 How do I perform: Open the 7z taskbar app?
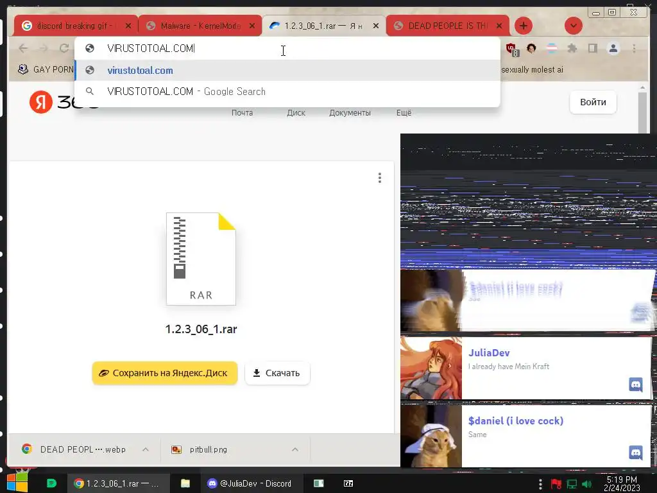click(x=348, y=483)
